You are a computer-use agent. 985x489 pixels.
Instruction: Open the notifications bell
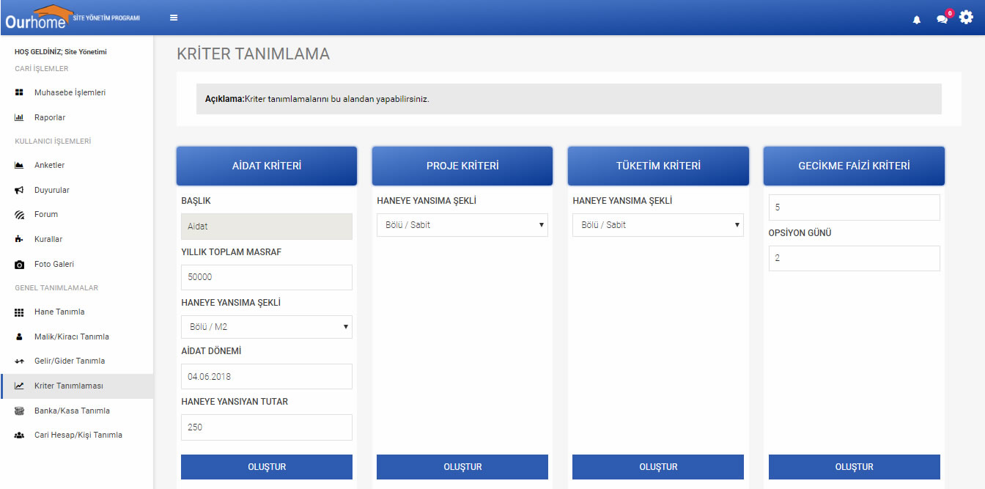click(916, 20)
